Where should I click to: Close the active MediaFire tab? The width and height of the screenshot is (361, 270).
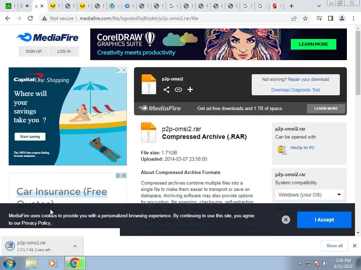click(42, 6)
